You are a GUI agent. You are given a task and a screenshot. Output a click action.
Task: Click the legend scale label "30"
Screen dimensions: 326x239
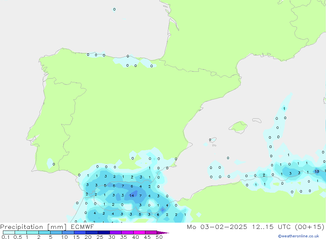(111, 237)
